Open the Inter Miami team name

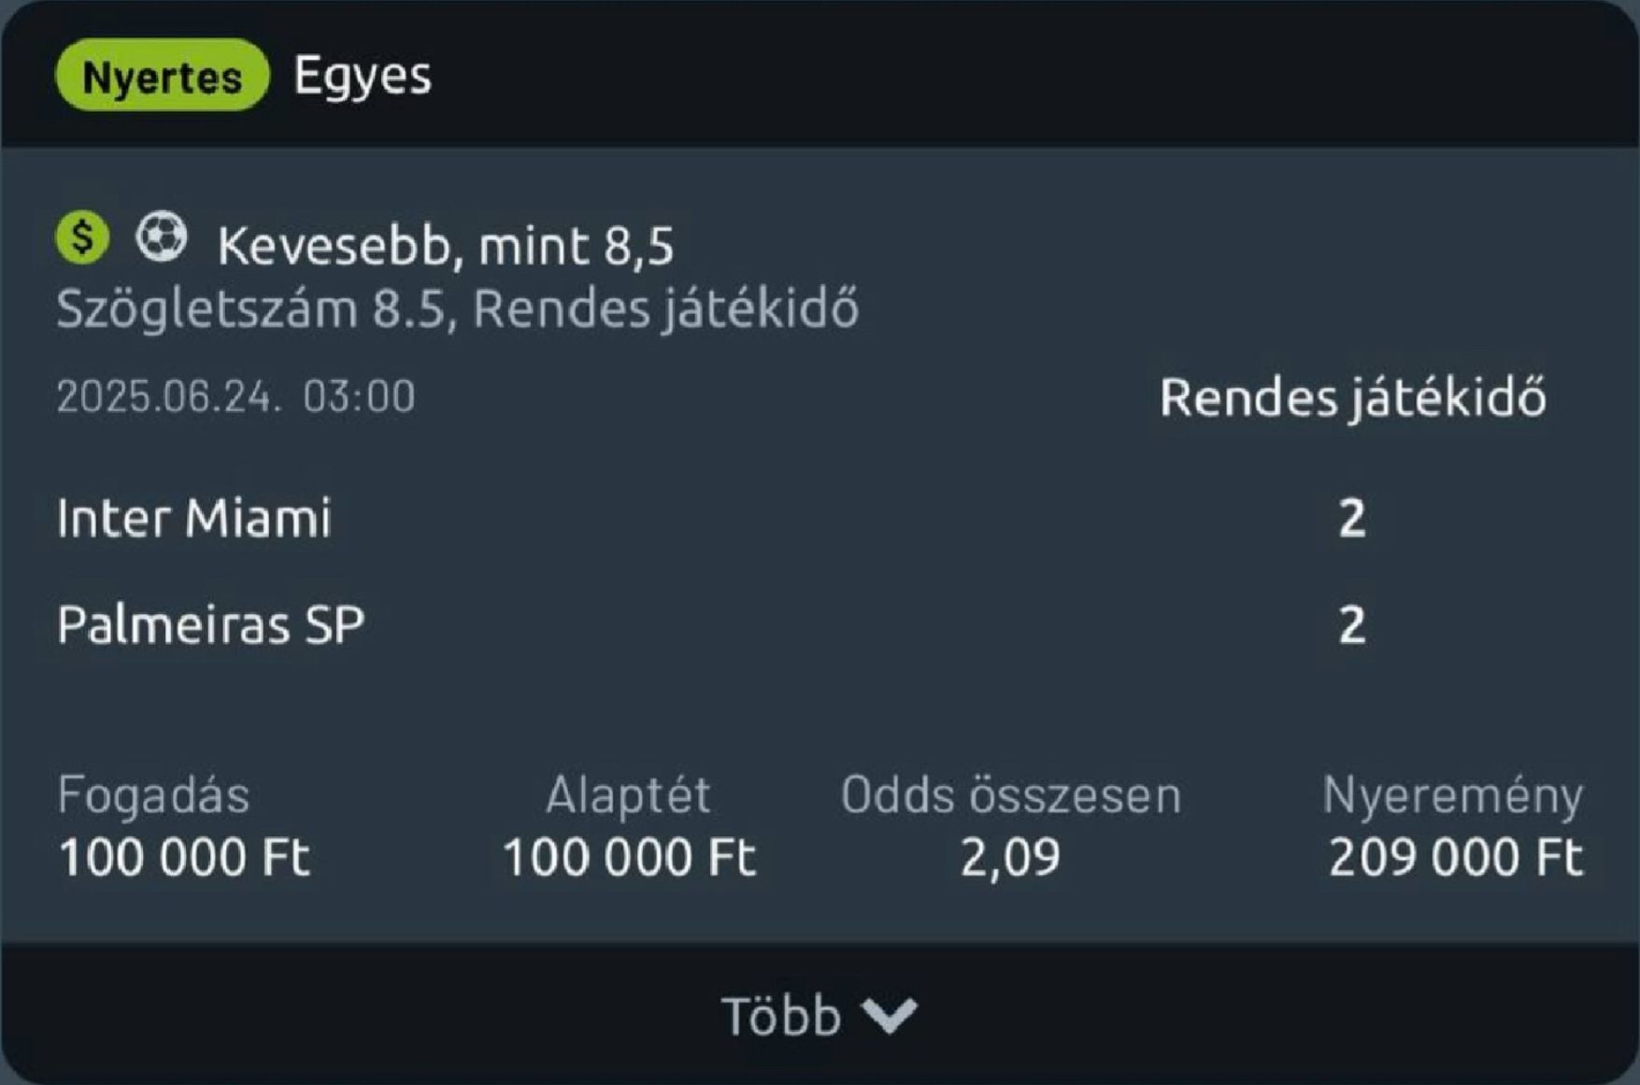[x=194, y=518]
